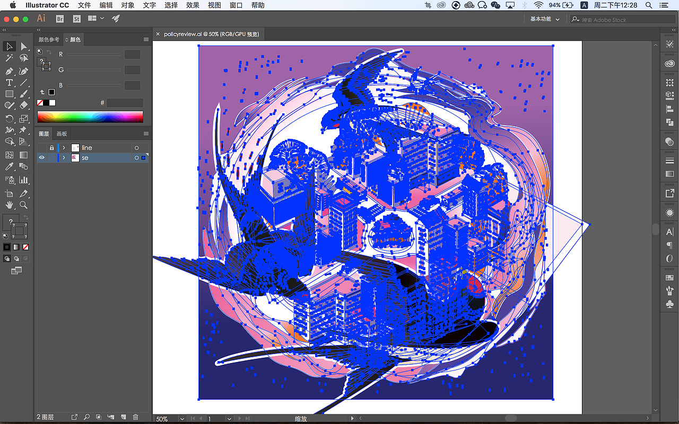The image size is (679, 424).
Task: Open the zoom level 50% dropdown
Action: click(182, 419)
